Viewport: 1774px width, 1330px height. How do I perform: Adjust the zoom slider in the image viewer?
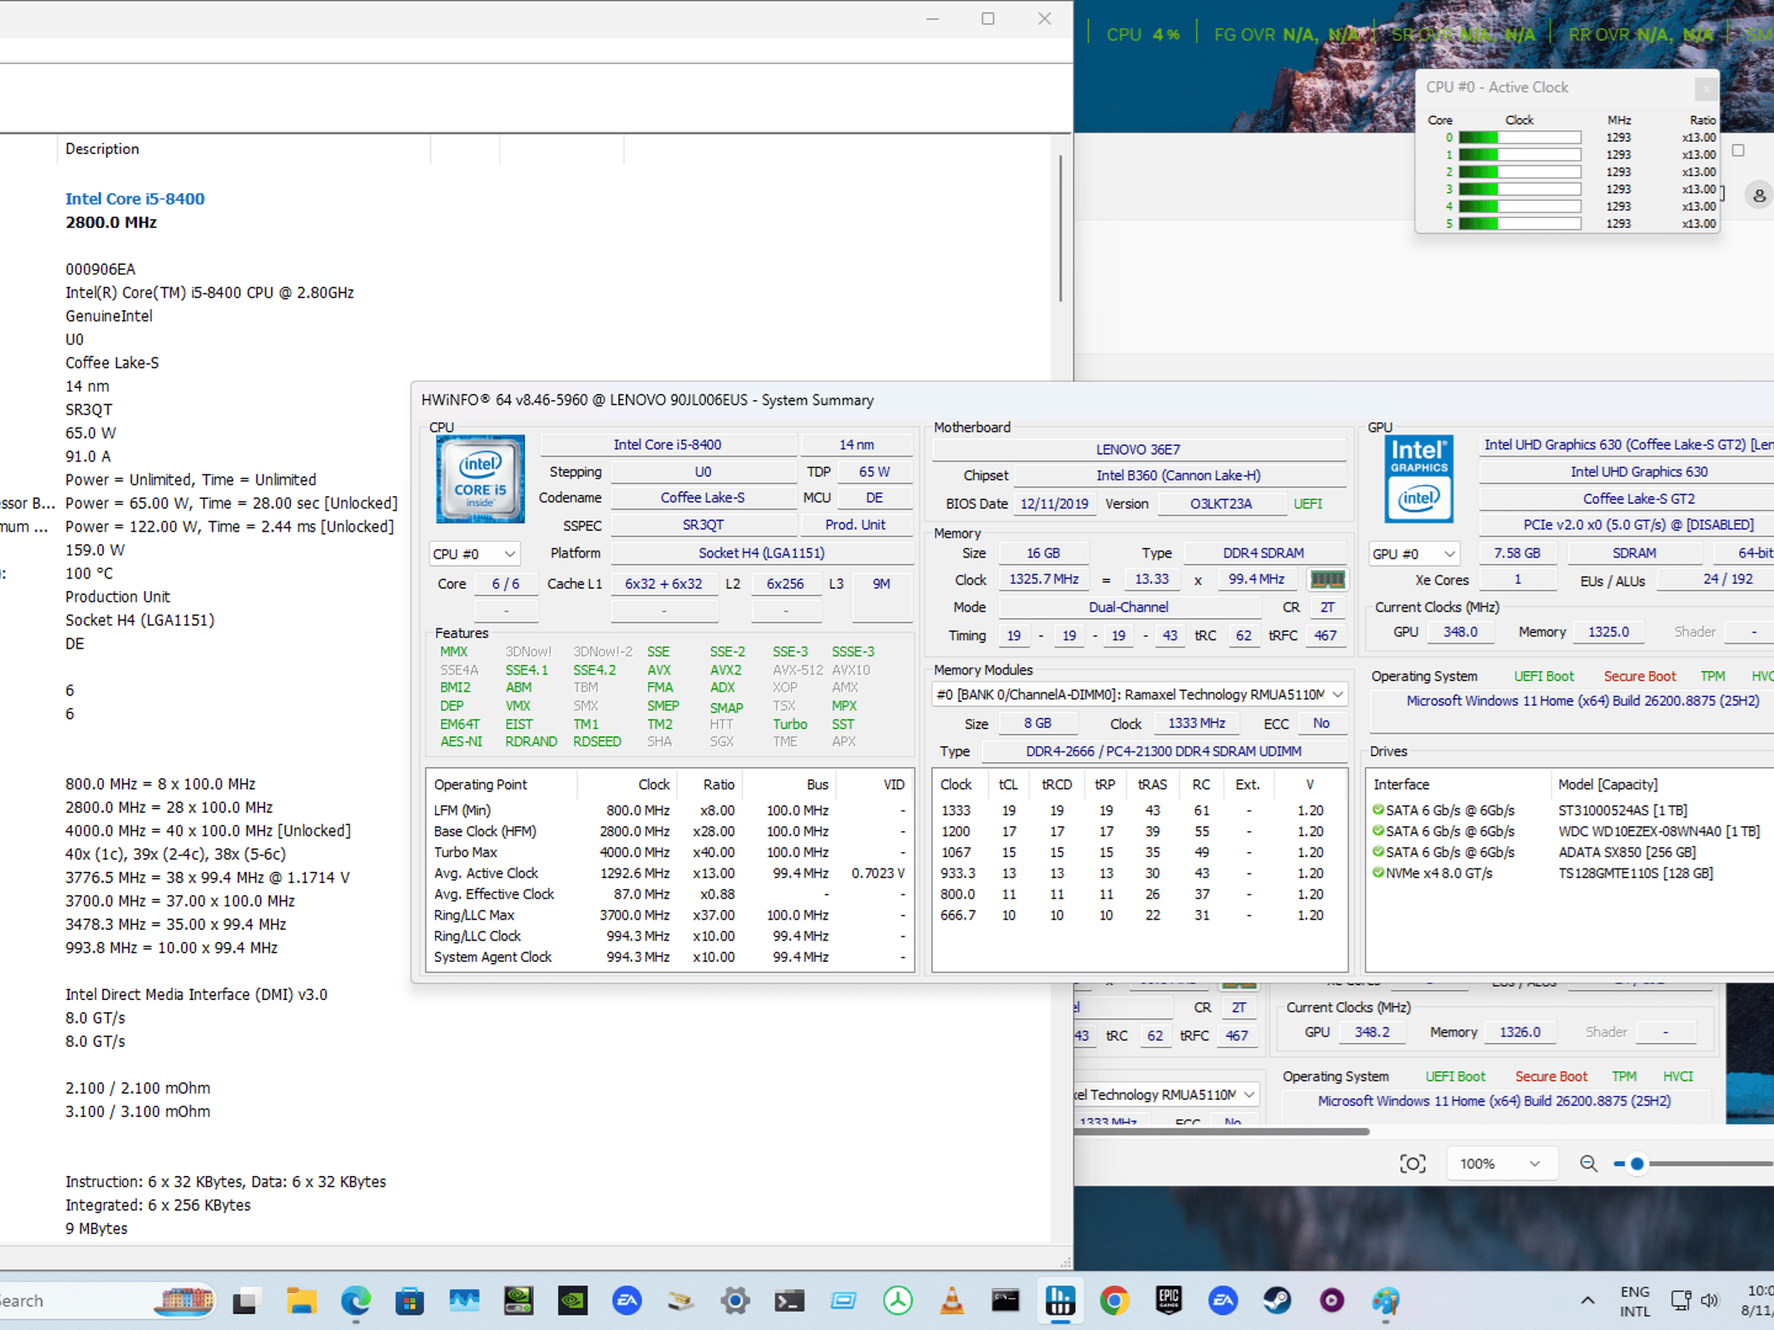[x=1636, y=1164]
